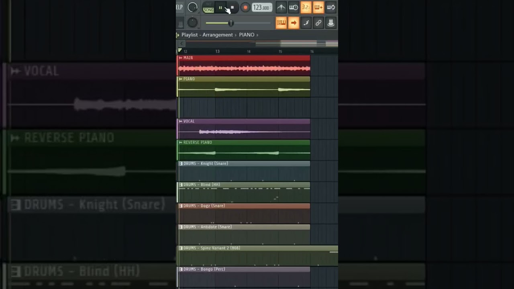Image resolution: width=514 pixels, height=289 pixels.
Task: Click the PIANO breadcrumb label
Action: [247, 35]
